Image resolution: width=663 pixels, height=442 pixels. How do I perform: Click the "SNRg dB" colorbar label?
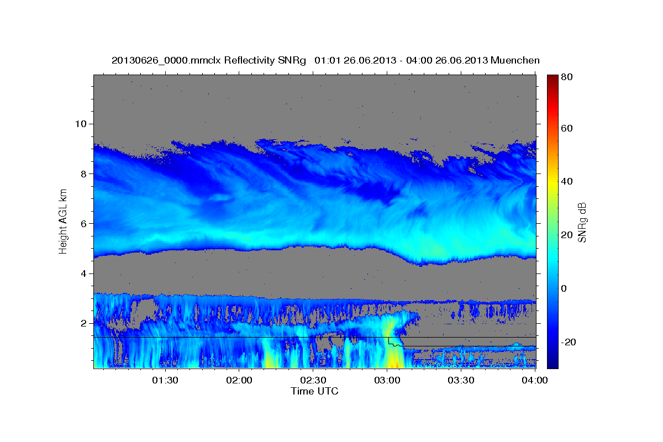(x=582, y=223)
